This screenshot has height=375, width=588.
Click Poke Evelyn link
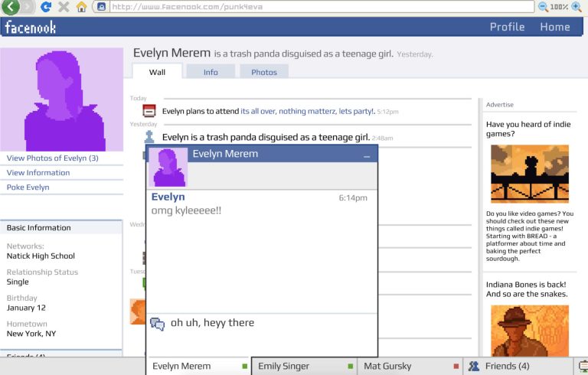pyautogui.click(x=28, y=187)
